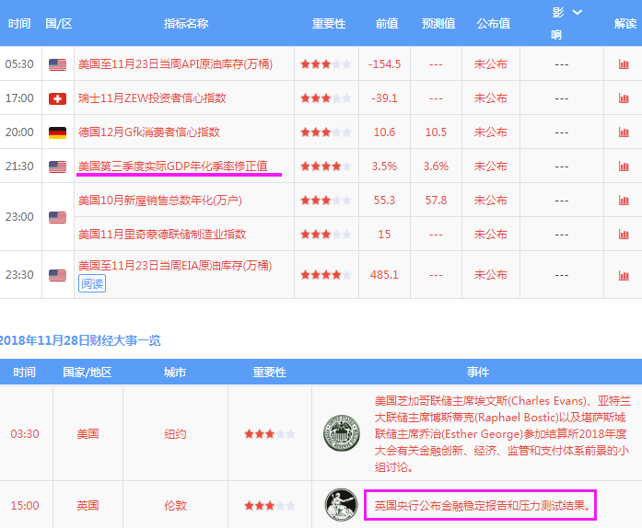Open 美国第三季度实际GDP年化季率修正值 link
642x528 pixels.
click(173, 166)
